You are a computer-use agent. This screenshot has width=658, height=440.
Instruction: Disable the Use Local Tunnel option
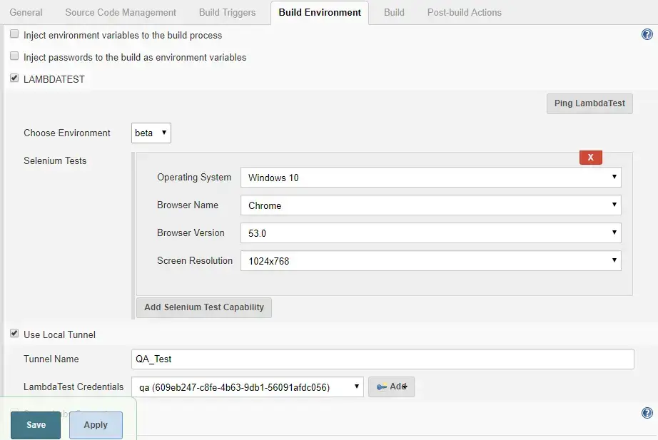pyautogui.click(x=14, y=334)
